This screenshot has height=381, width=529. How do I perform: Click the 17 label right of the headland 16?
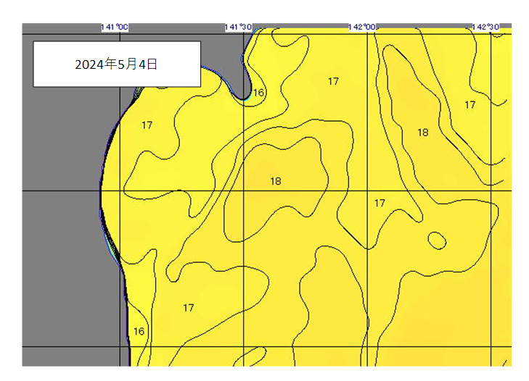pos(333,81)
